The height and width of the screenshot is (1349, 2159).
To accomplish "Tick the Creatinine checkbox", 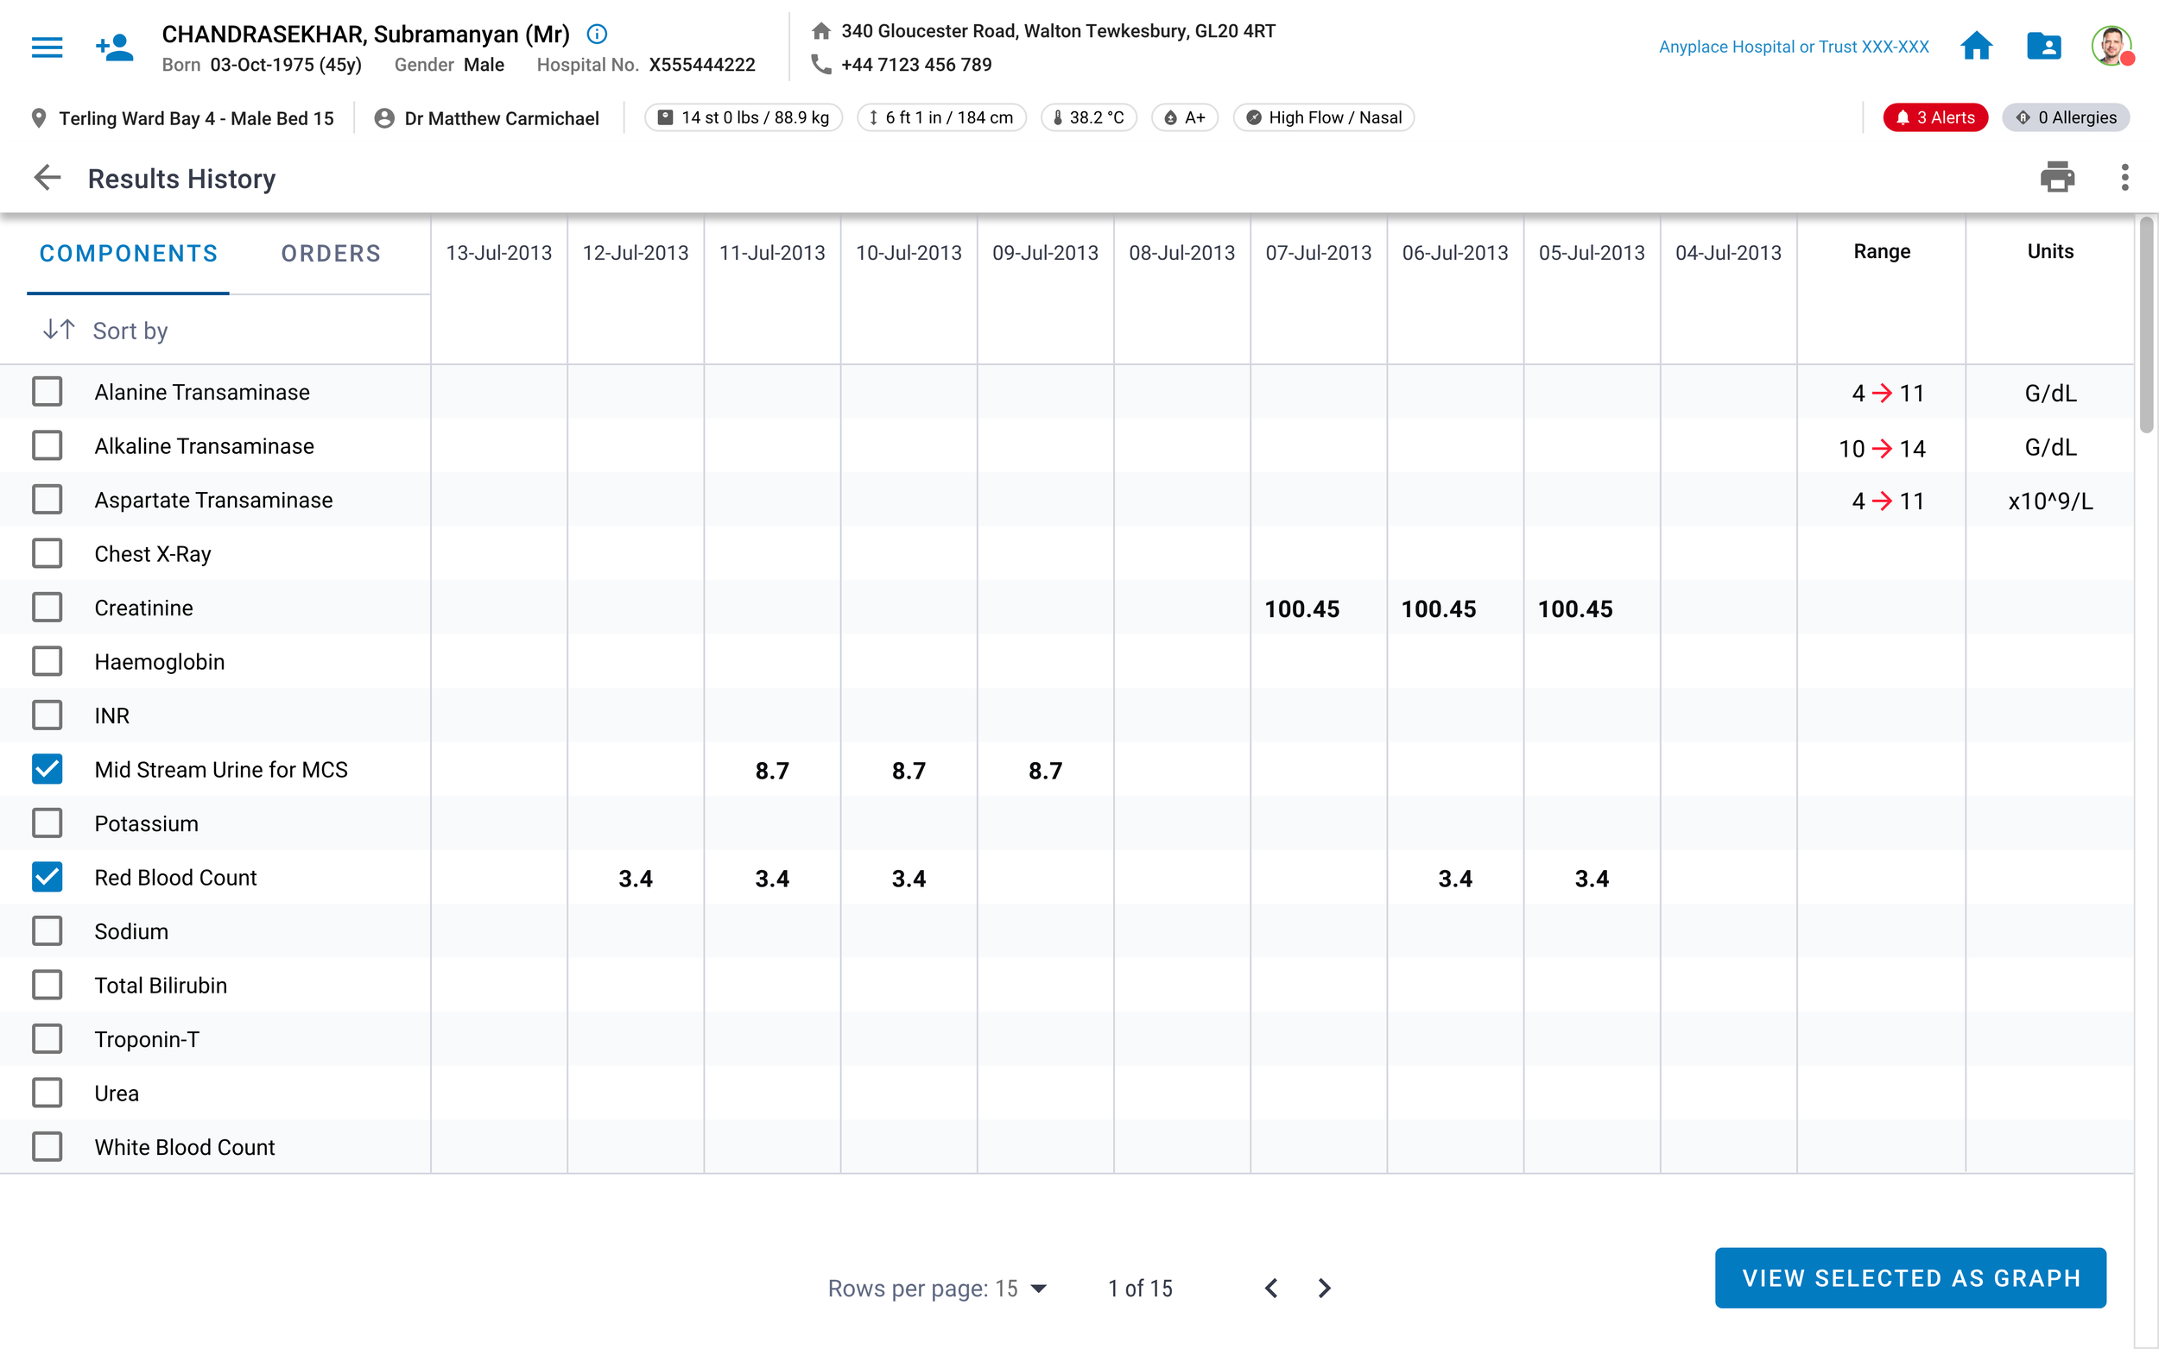I will 47,608.
